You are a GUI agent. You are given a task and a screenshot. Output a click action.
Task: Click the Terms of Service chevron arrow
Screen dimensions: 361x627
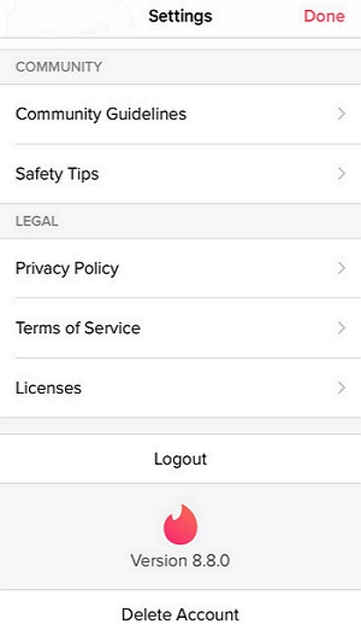341,328
